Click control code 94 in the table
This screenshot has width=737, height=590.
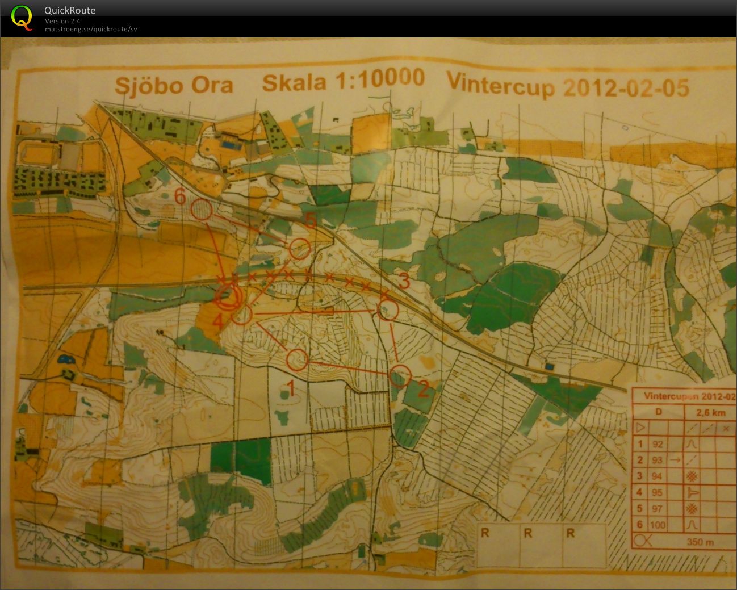(x=658, y=476)
